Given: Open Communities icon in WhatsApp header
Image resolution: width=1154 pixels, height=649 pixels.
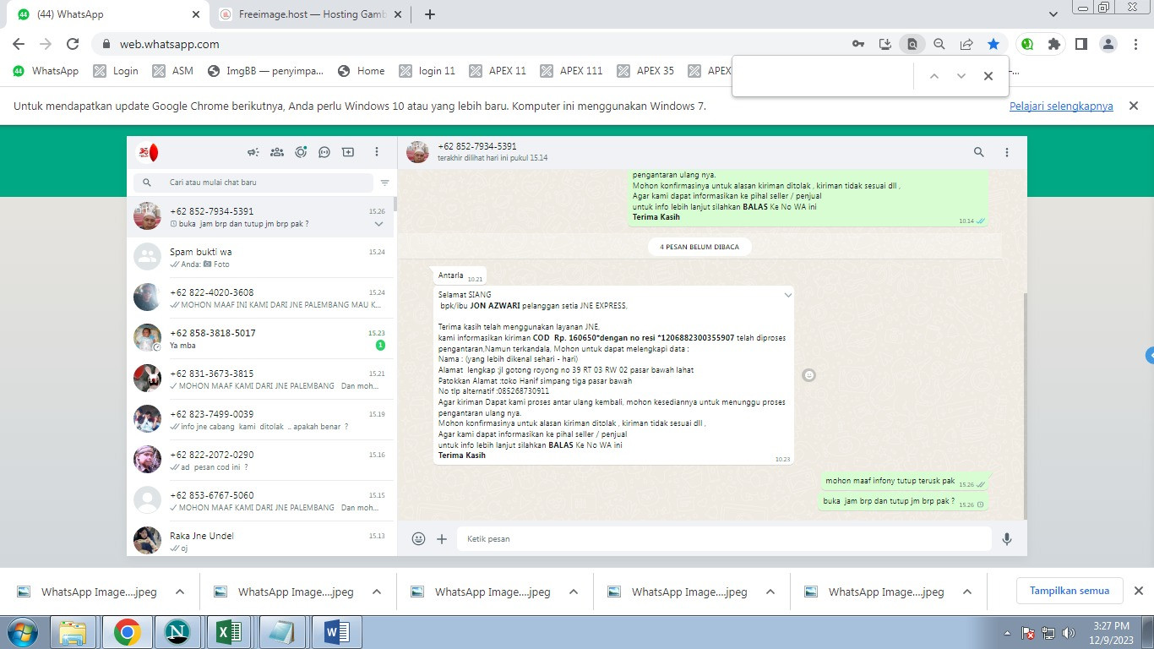Looking at the screenshot, I should pos(276,152).
